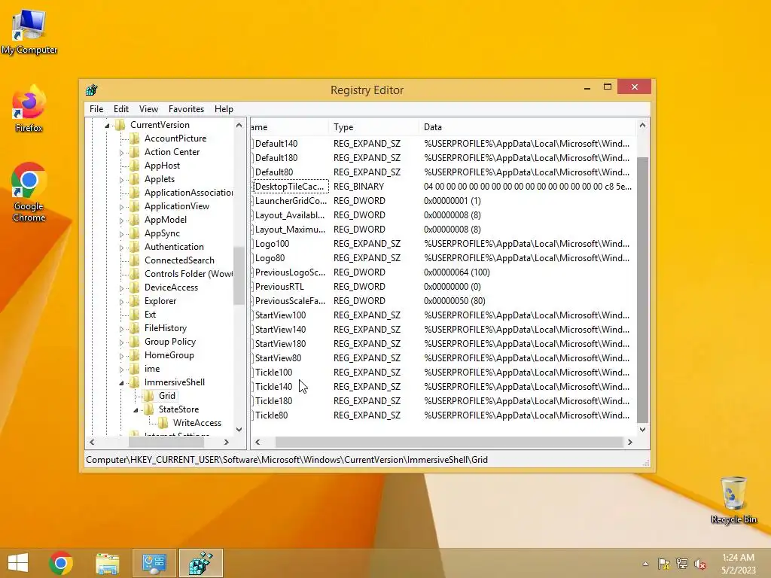
Task: Expand the AppModel key
Action: (121, 221)
